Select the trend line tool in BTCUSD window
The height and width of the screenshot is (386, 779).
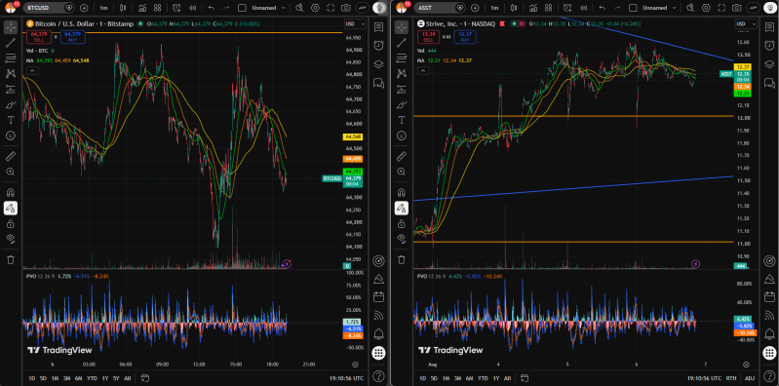pos(11,43)
